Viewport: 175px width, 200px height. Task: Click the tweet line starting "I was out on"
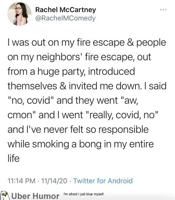87,43
